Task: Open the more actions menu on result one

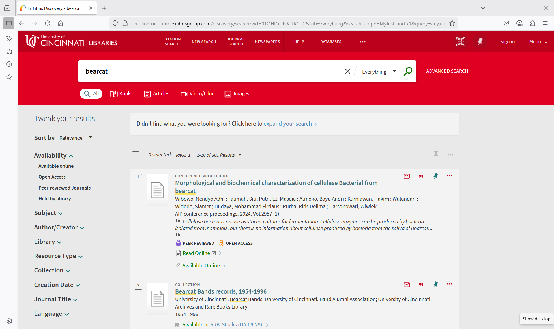Action: tap(449, 175)
